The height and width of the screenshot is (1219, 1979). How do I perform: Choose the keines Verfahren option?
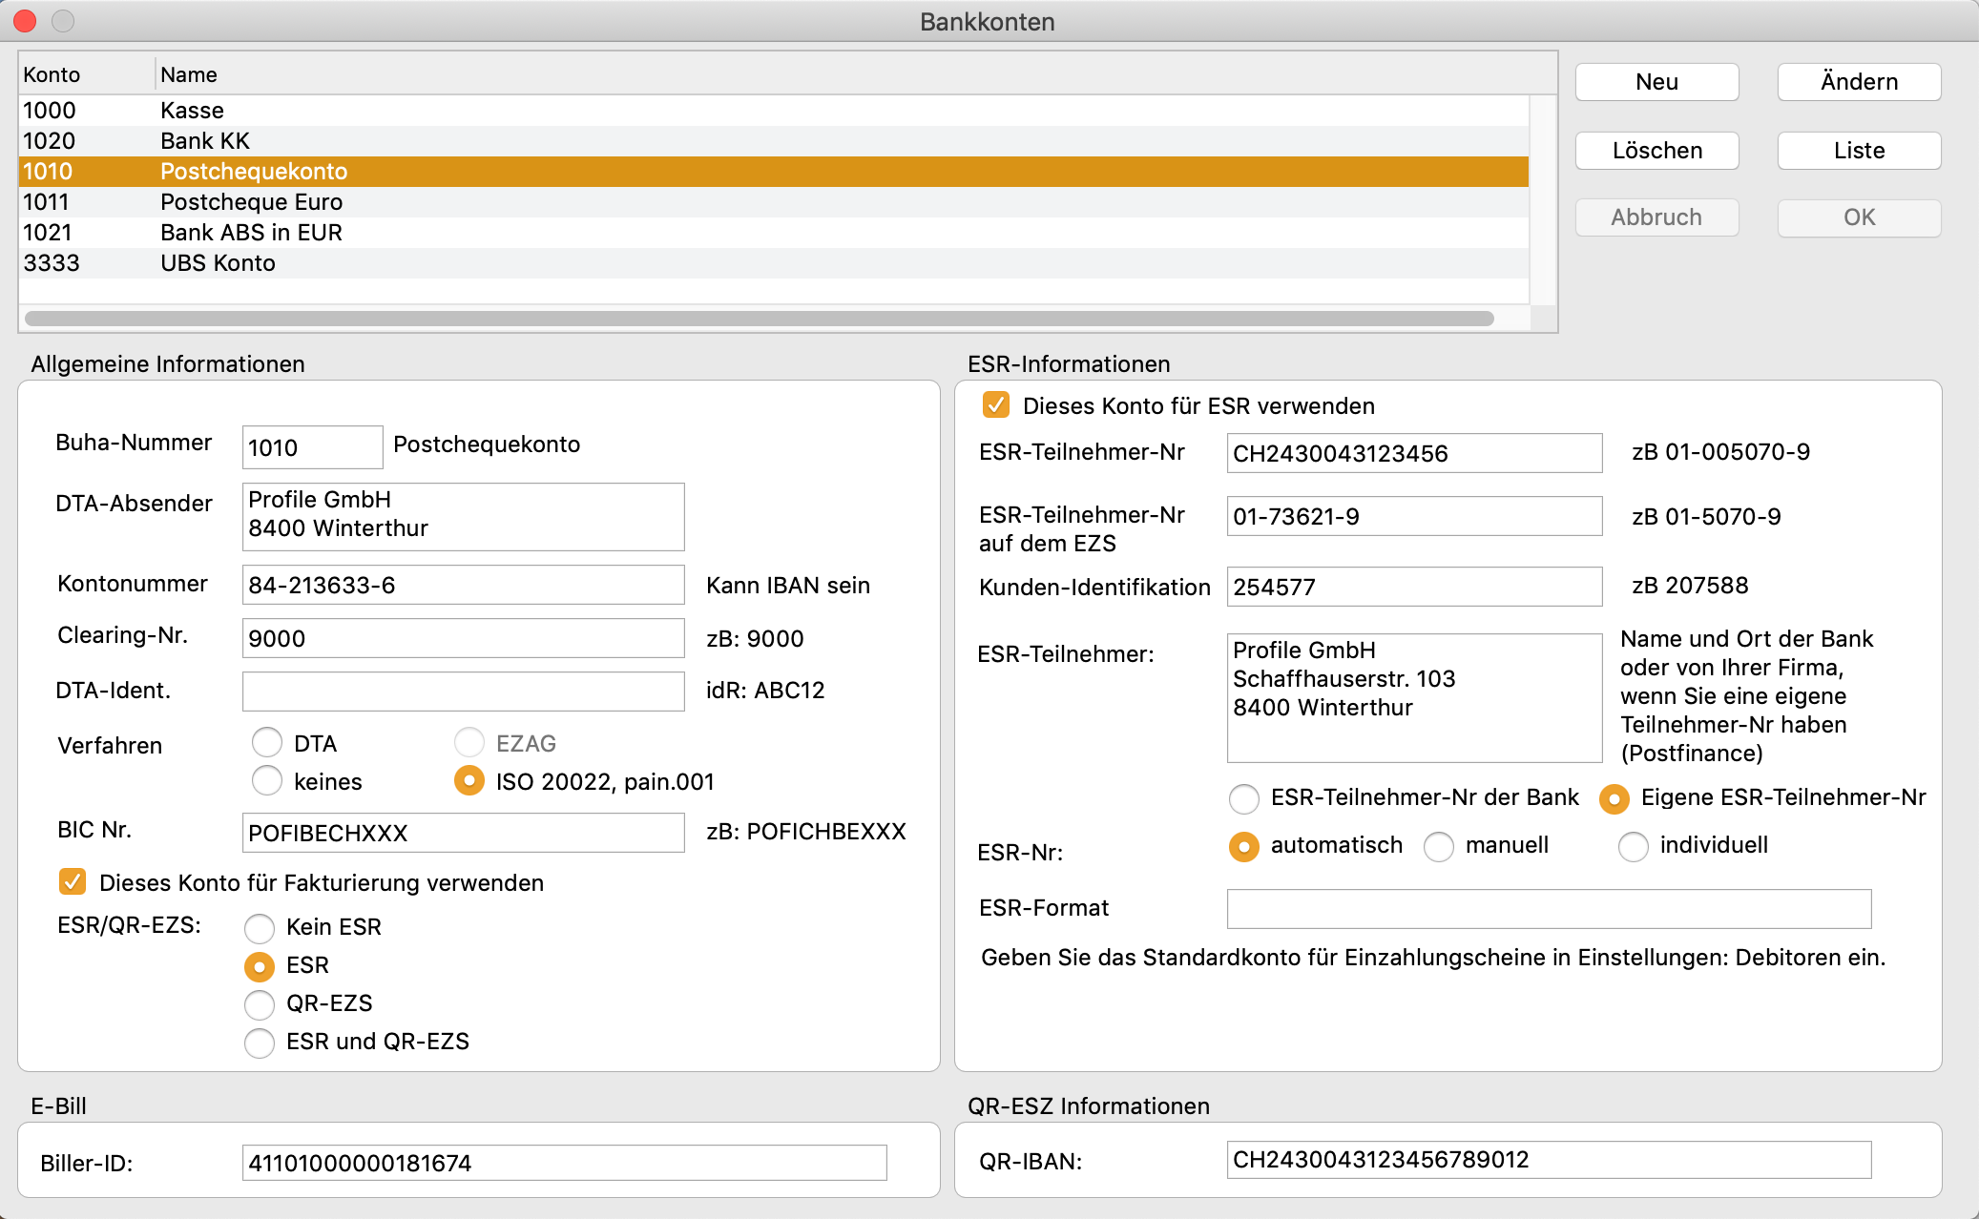[267, 781]
